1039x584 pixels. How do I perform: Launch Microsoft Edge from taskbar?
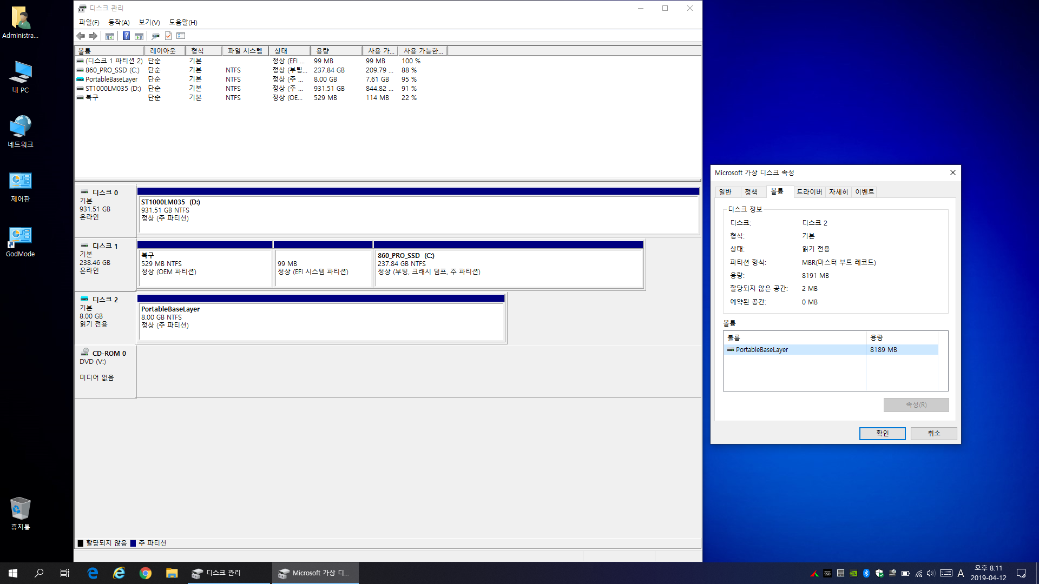(93, 573)
